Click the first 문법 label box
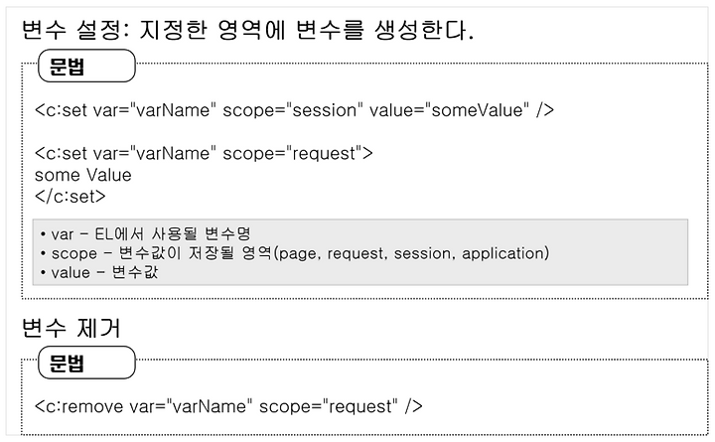This screenshot has height=442, width=715. (86, 67)
